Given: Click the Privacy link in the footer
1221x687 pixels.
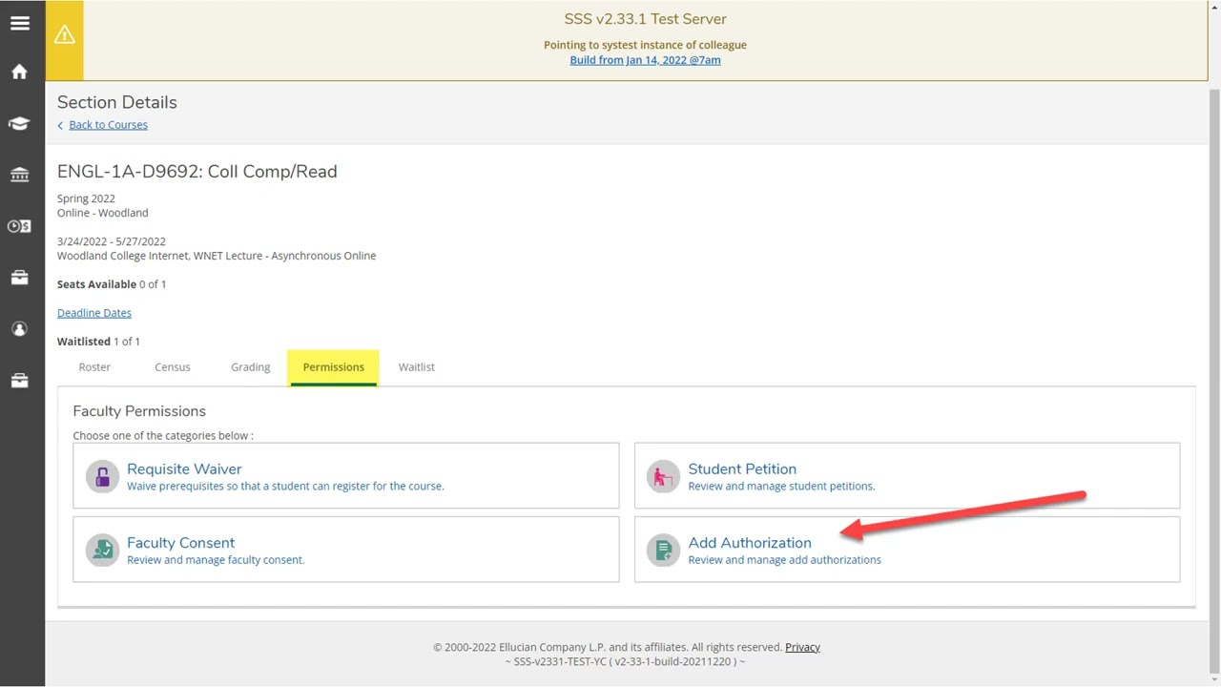Looking at the screenshot, I should [x=802, y=647].
